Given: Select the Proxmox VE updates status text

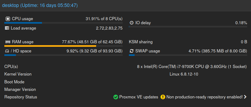Looking at the screenshot, I should tap(139, 97).
